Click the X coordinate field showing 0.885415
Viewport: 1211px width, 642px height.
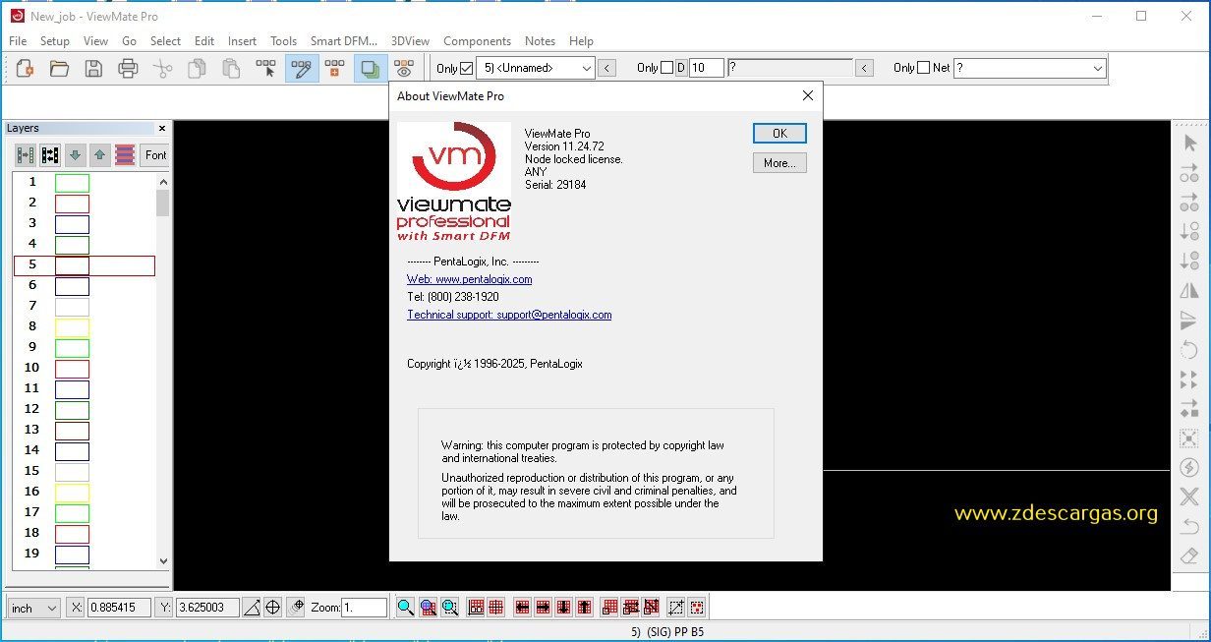[x=120, y=608]
